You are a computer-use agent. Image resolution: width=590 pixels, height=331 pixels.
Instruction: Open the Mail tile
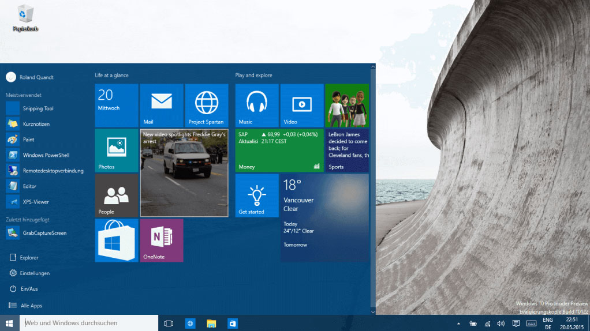tap(162, 106)
